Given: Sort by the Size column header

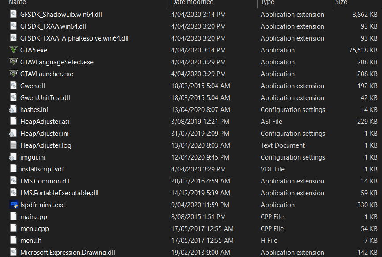Looking at the screenshot, I should point(341,3).
